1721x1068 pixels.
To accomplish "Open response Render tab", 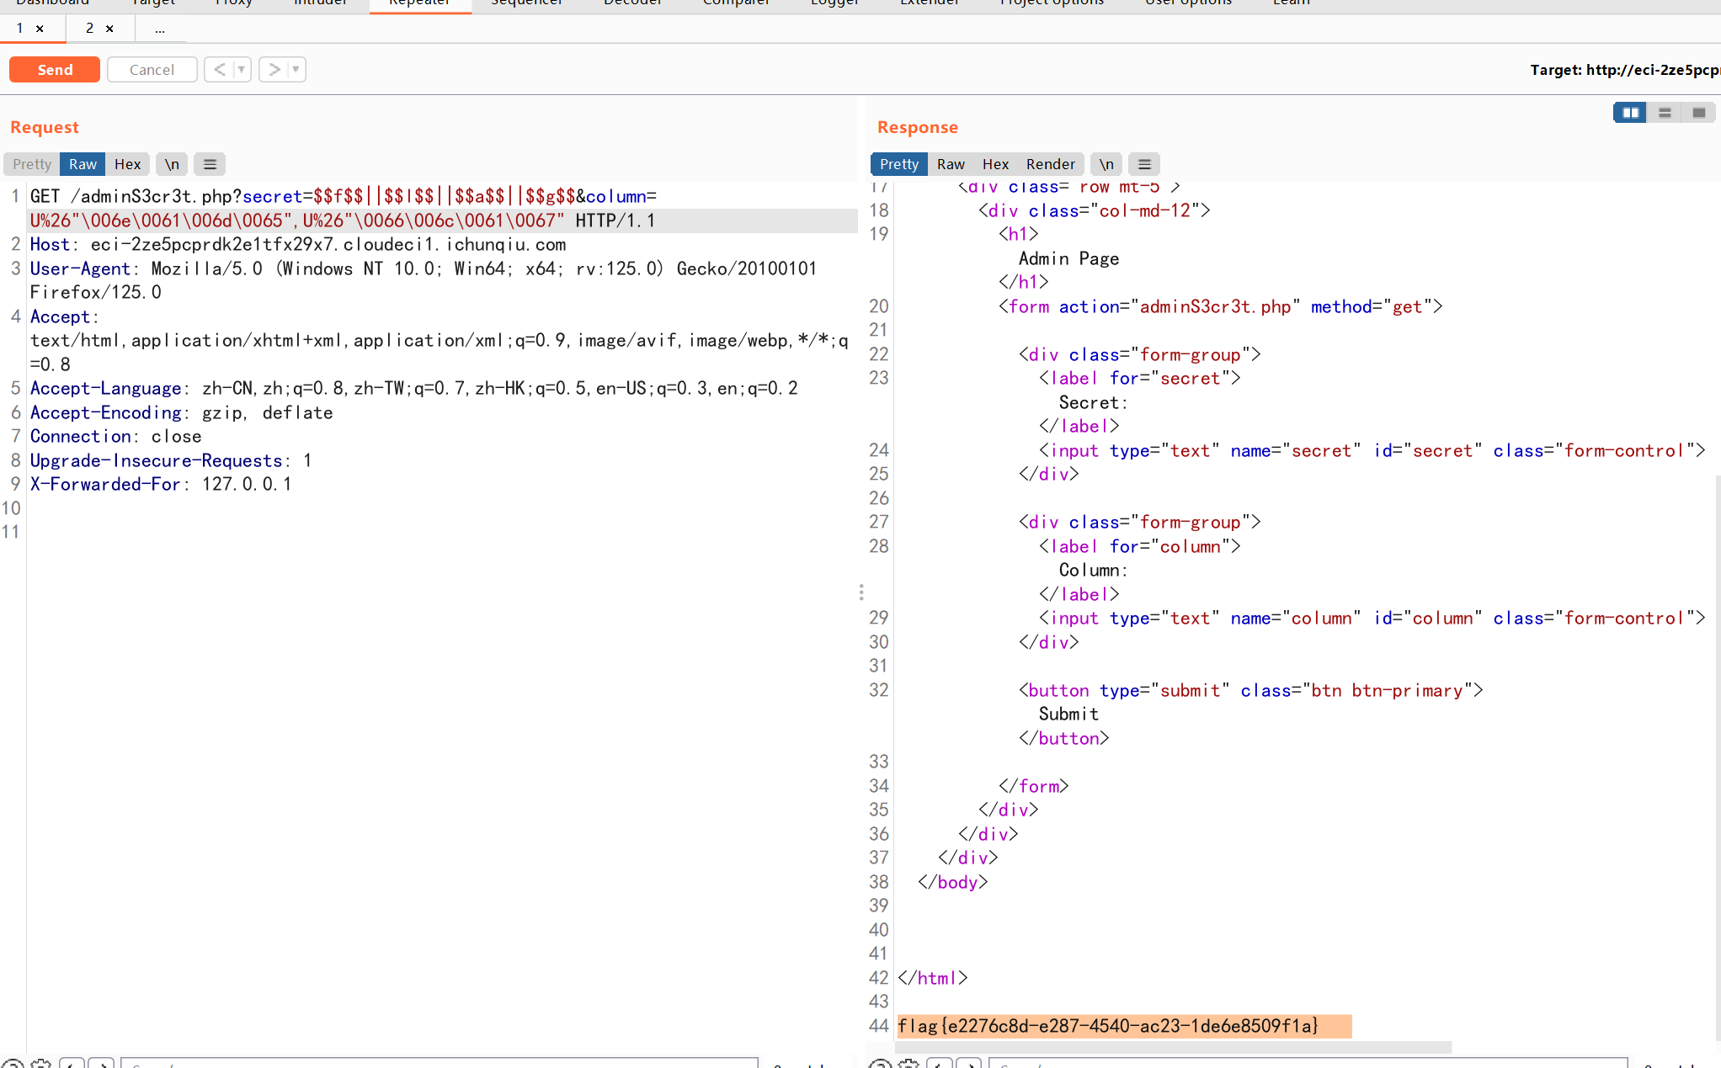I will point(1050,164).
